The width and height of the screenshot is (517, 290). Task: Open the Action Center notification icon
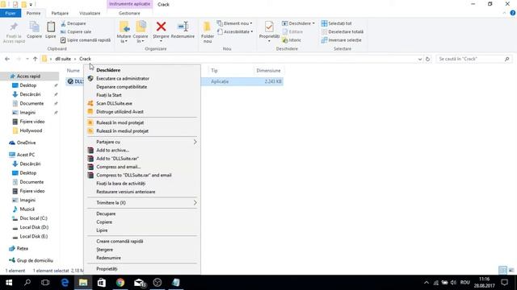pos(504,283)
